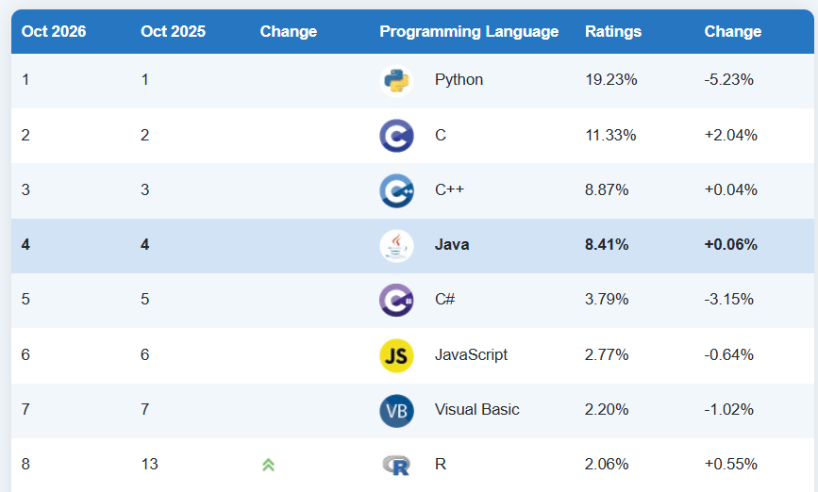This screenshot has height=492, width=818.
Task: Select the bold Java language name
Action: (x=452, y=244)
